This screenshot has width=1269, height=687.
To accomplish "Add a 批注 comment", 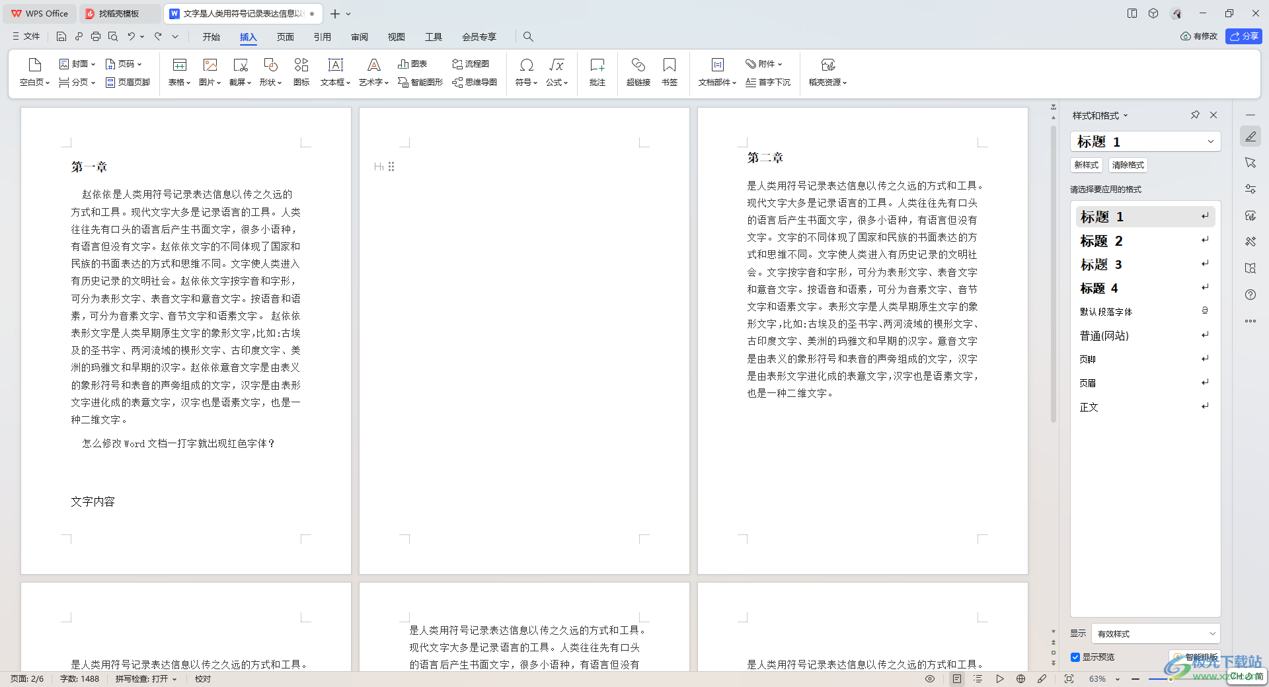I will point(597,72).
